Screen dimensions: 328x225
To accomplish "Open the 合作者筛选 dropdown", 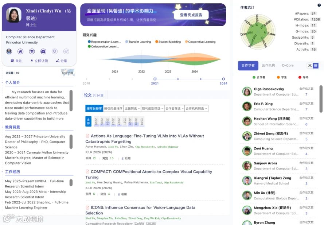I will point(175,108).
